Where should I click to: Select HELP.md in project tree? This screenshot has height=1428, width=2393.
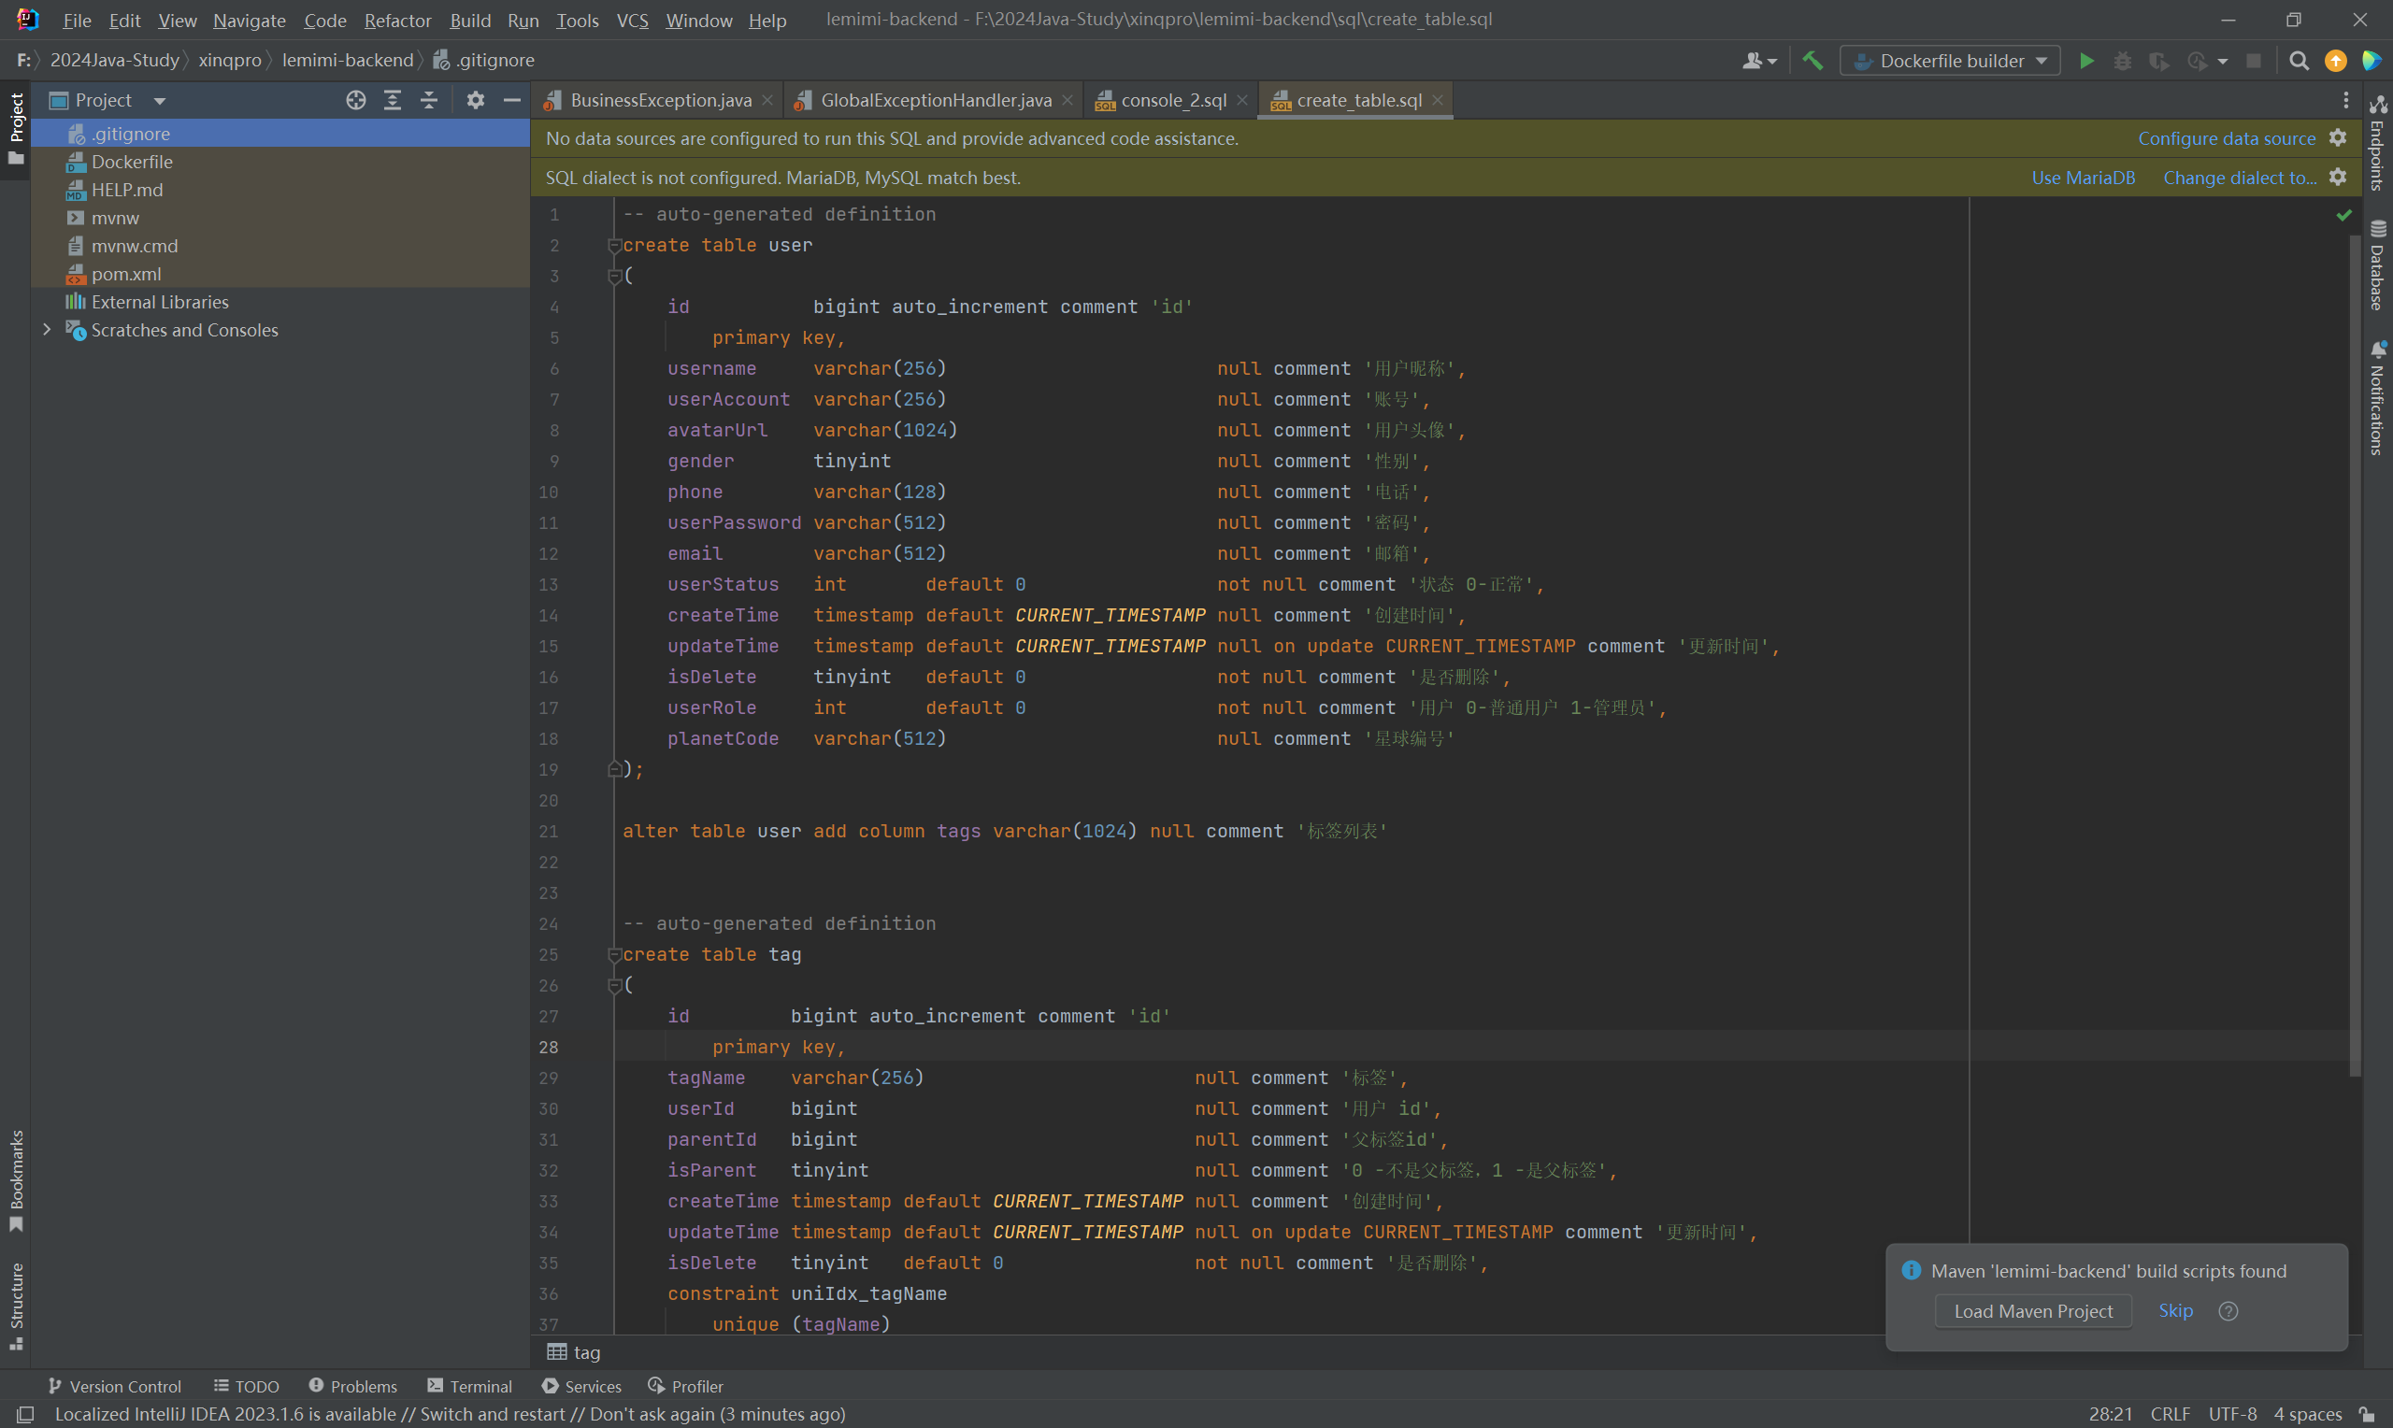point(127,190)
